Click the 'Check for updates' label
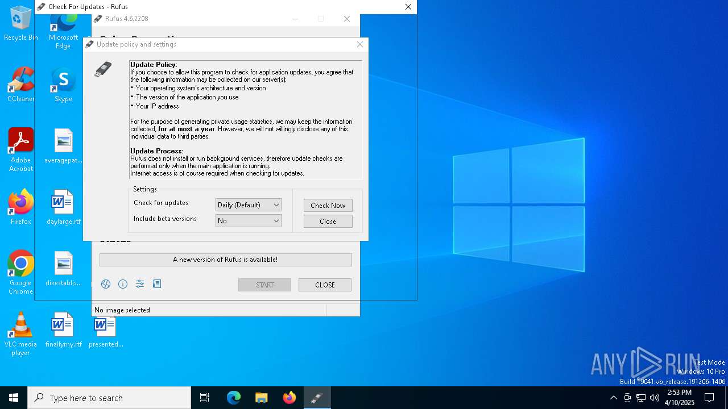Viewport: 728px width, 409px height. point(161,203)
